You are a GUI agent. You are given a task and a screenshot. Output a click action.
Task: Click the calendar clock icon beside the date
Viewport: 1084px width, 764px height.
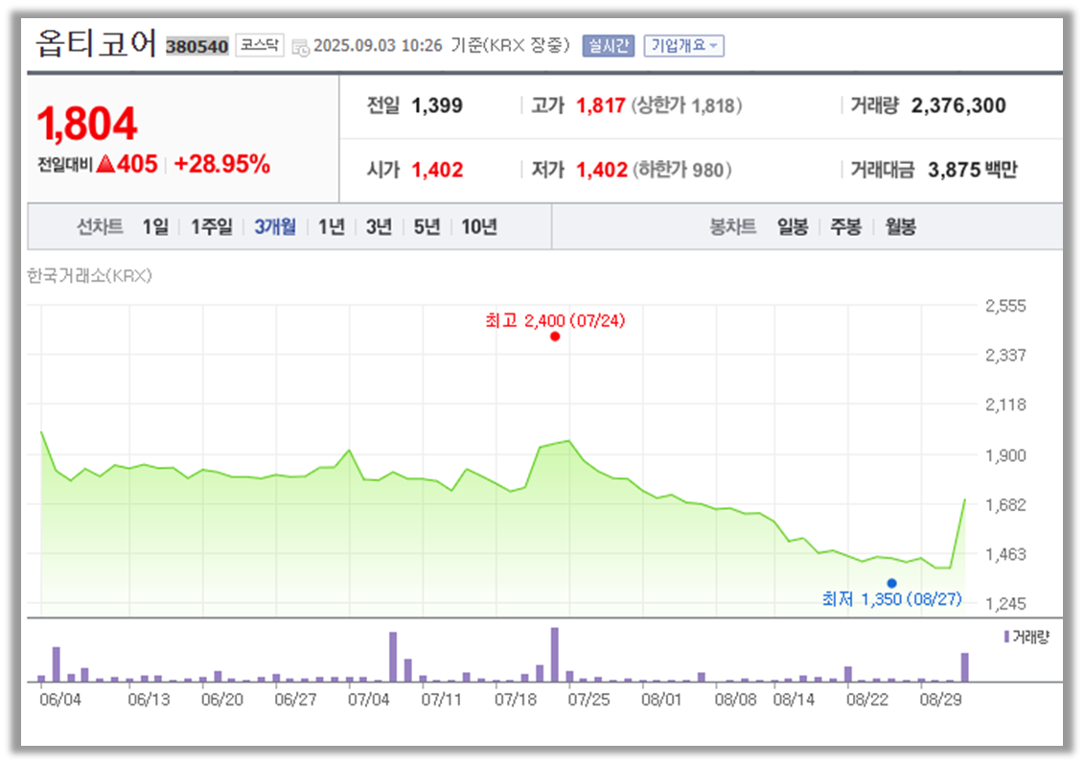tap(301, 47)
